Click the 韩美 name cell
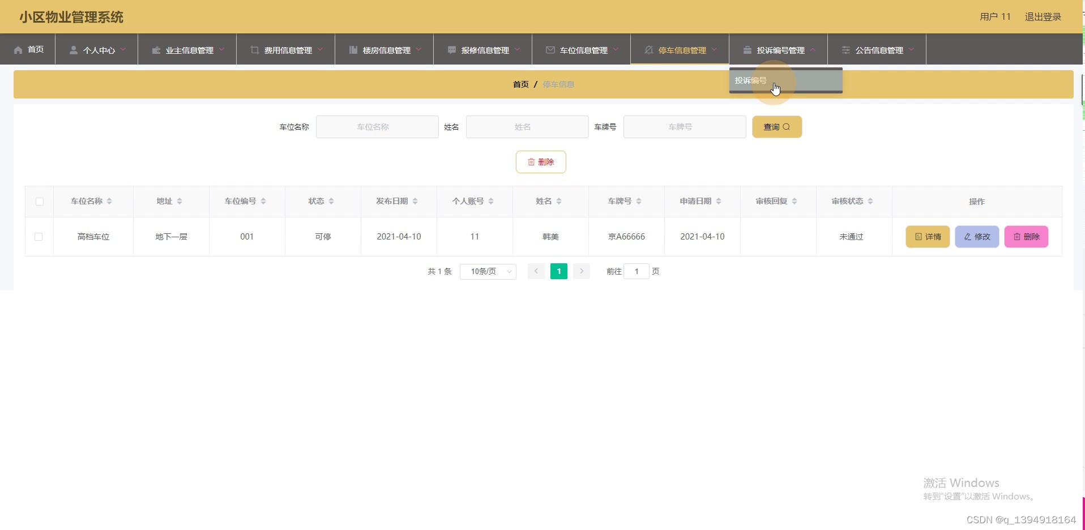 click(550, 237)
